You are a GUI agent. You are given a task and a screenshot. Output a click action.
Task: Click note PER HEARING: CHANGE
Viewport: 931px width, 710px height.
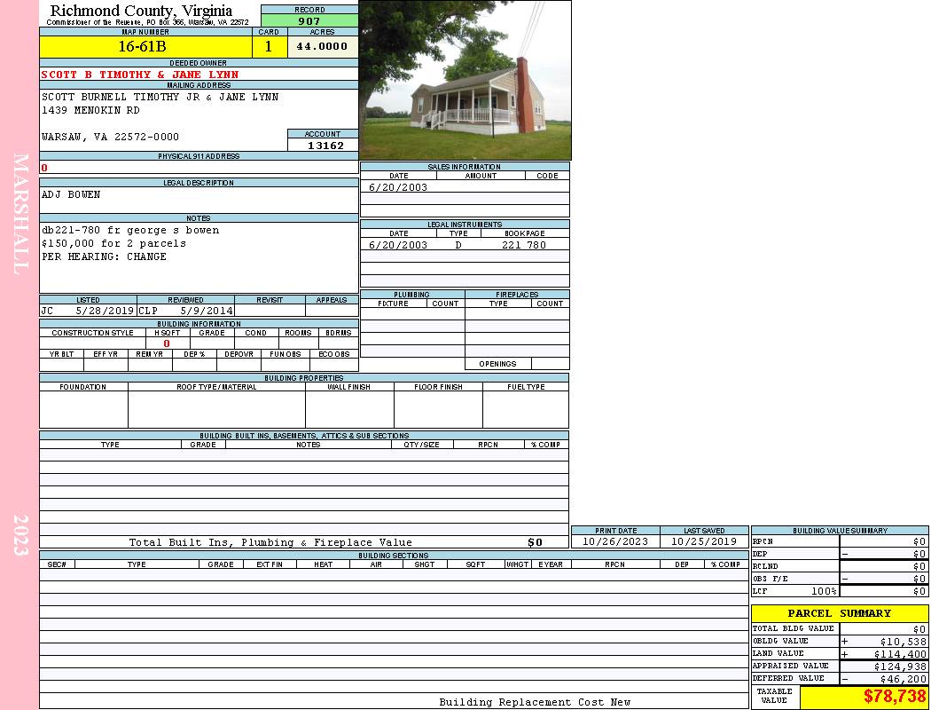pos(105,256)
